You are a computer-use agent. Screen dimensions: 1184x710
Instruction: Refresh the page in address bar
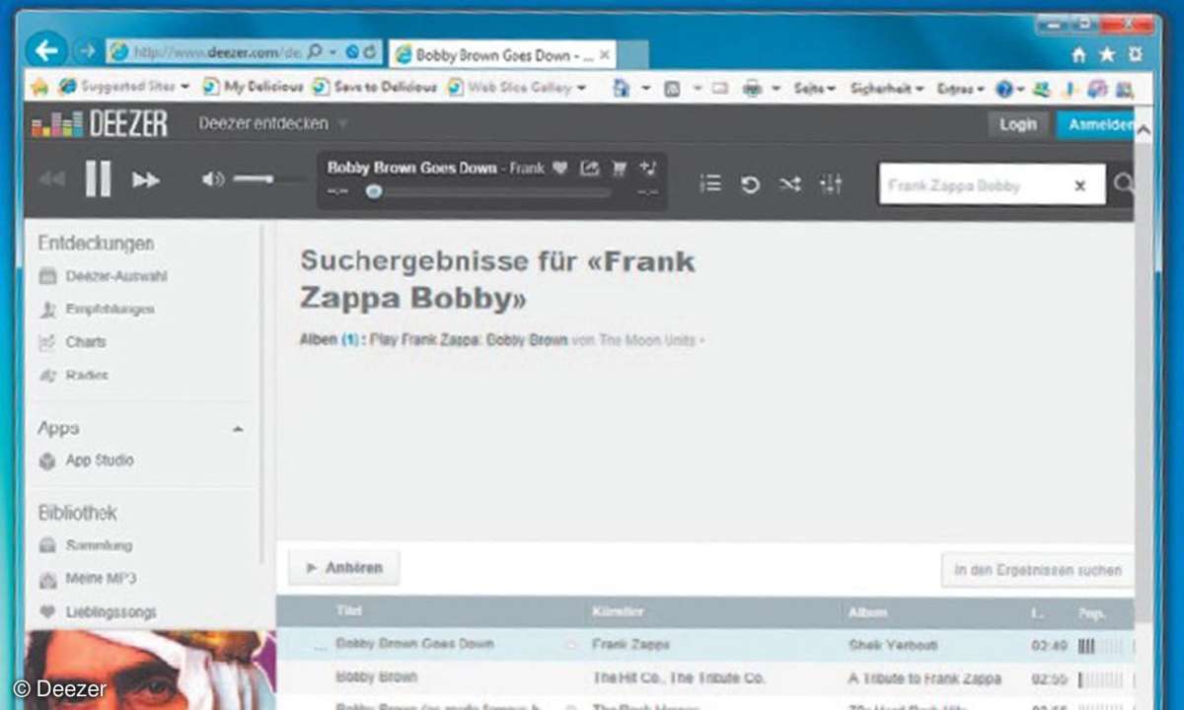click(x=370, y=52)
